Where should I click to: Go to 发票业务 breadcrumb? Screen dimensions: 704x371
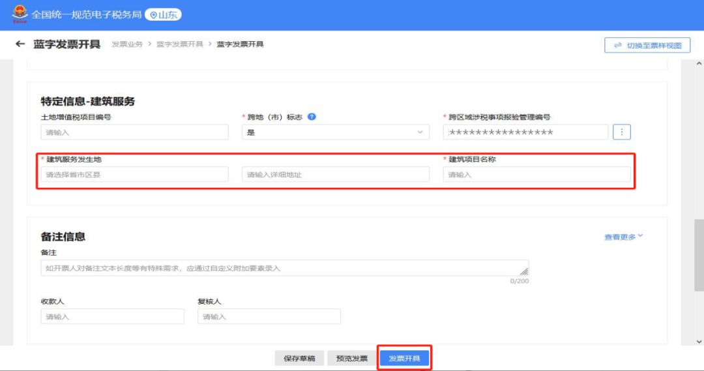tap(127, 44)
